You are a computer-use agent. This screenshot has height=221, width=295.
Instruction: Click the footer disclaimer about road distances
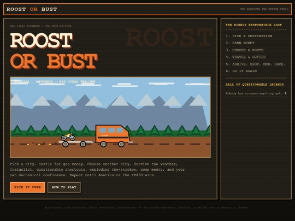coord(147,207)
